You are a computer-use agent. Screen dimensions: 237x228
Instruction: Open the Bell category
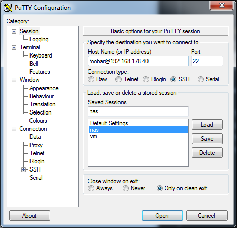coord(34,64)
